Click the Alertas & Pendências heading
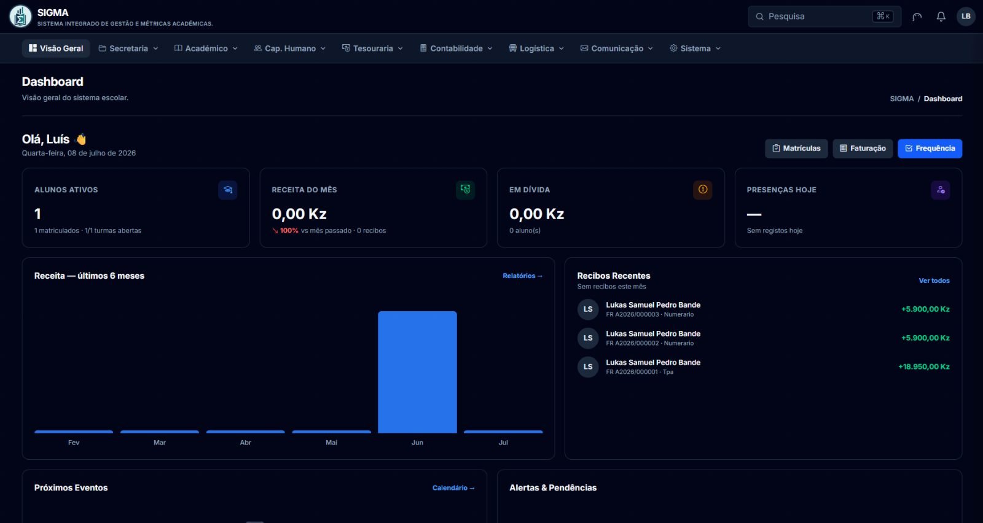Viewport: 983px width, 523px height. [553, 488]
